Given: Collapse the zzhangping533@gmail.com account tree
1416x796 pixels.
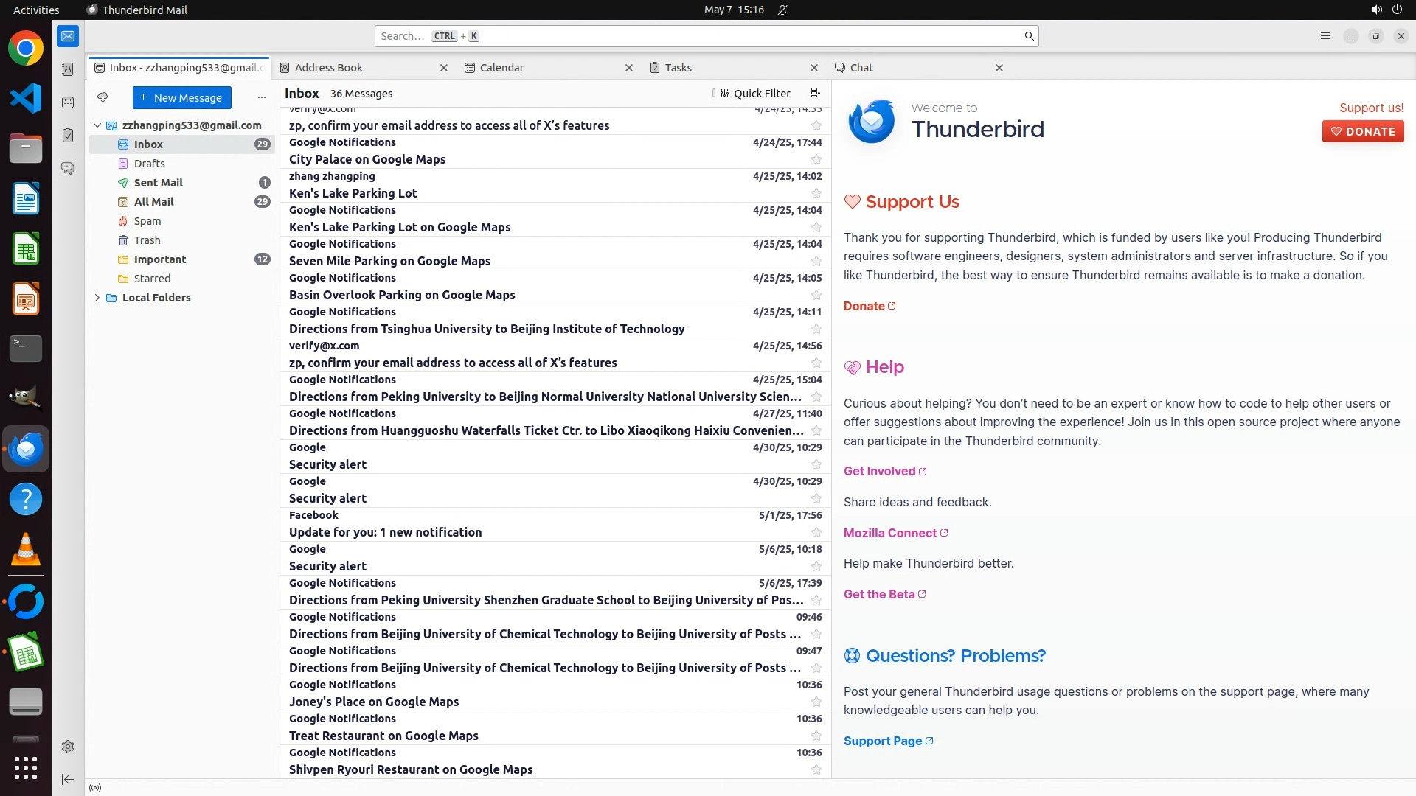Looking at the screenshot, I should pos(97,125).
